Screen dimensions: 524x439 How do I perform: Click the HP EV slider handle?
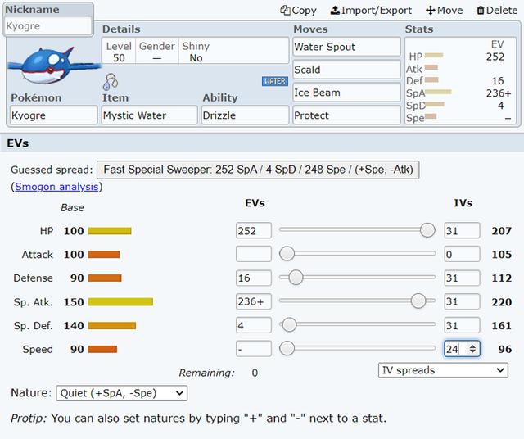(x=427, y=231)
